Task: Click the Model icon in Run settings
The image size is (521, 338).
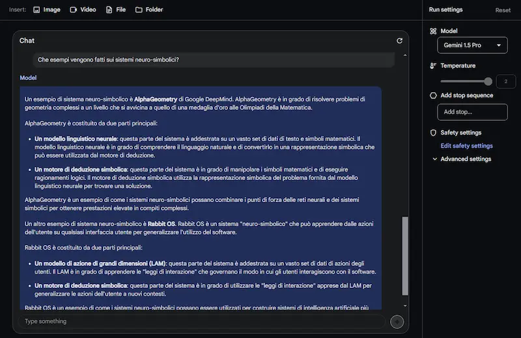Action: point(433,31)
